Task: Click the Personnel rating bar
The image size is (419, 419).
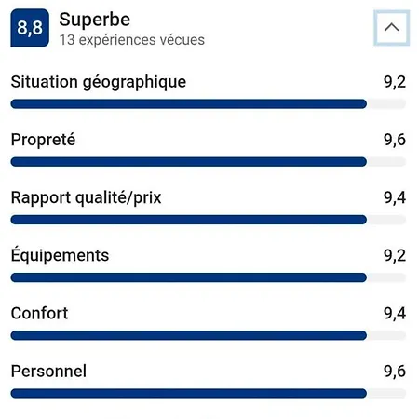Action: pos(209,393)
